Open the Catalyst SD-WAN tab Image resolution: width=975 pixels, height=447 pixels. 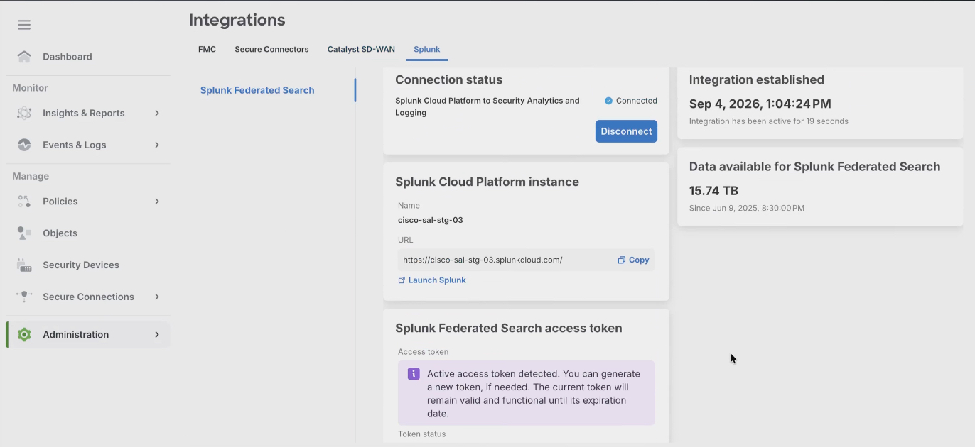pos(361,50)
